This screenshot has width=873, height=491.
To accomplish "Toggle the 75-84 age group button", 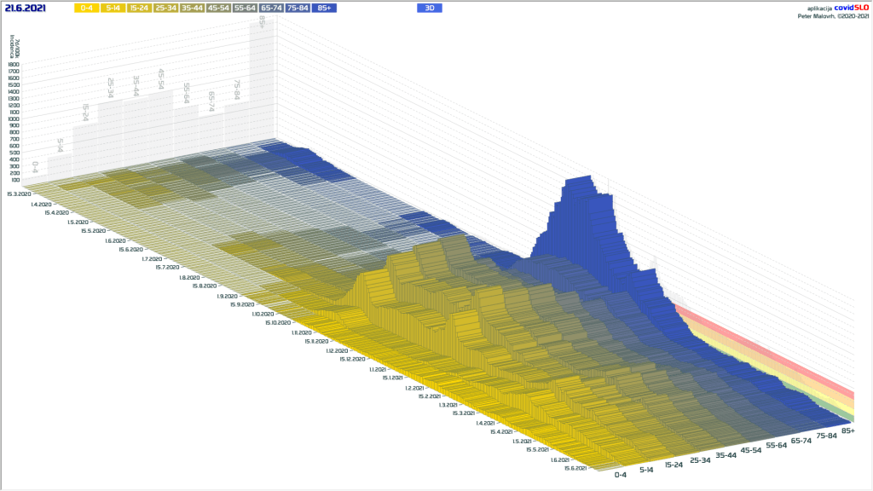I will point(298,8).
